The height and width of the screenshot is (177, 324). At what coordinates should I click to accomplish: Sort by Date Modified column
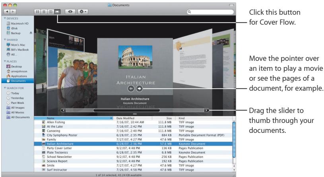133,118
